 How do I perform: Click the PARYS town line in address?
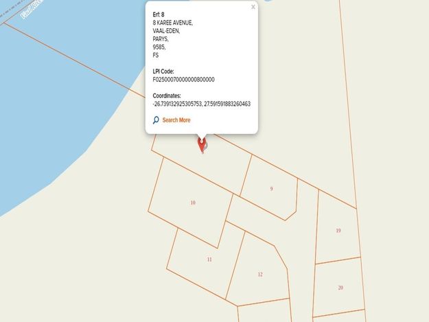161,39
